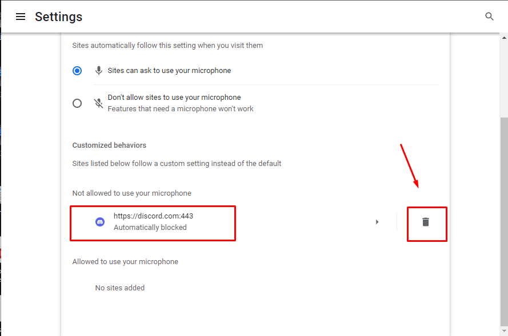Click the scrollbar down arrow
The width and height of the screenshot is (508, 336).
(x=504, y=331)
